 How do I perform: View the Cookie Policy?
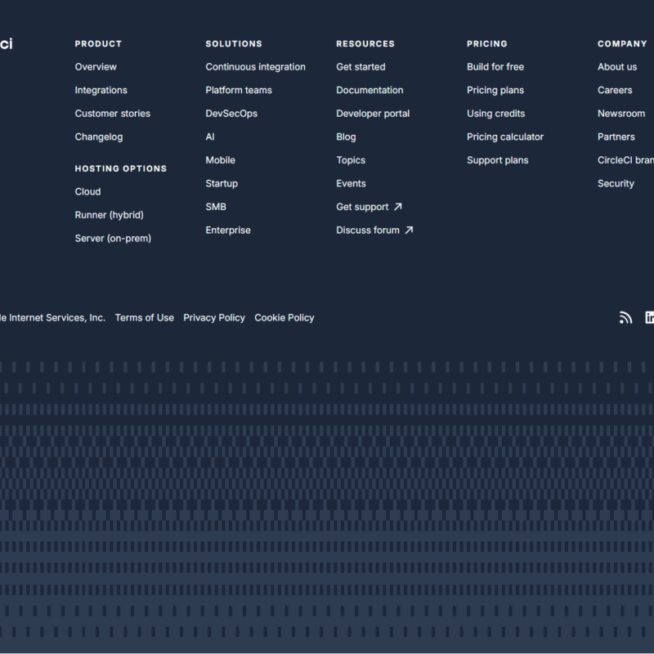(x=284, y=318)
